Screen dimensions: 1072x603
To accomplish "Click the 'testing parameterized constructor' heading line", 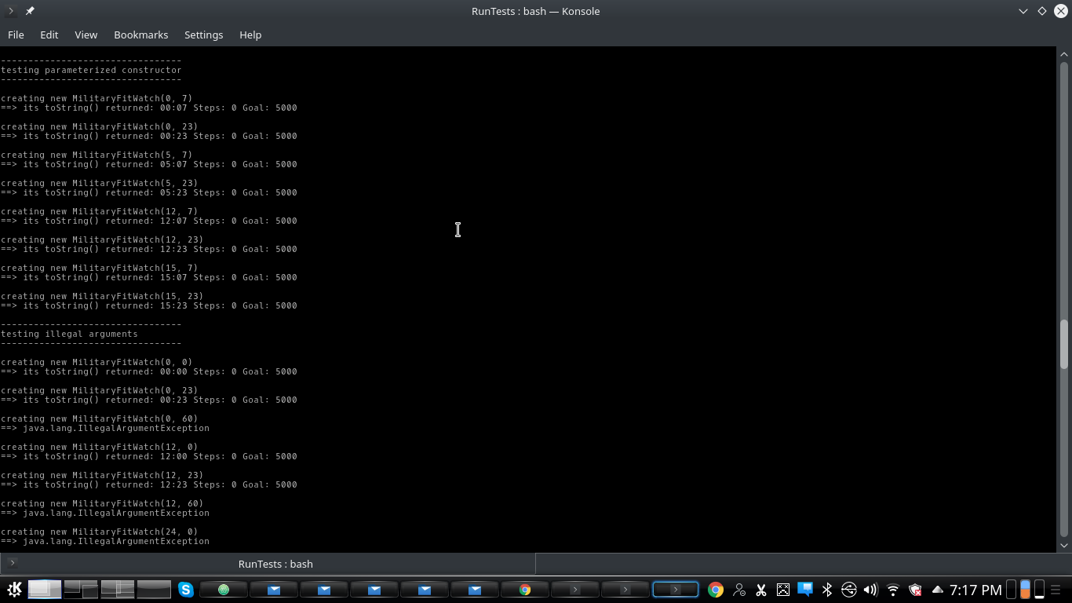I will click(91, 70).
